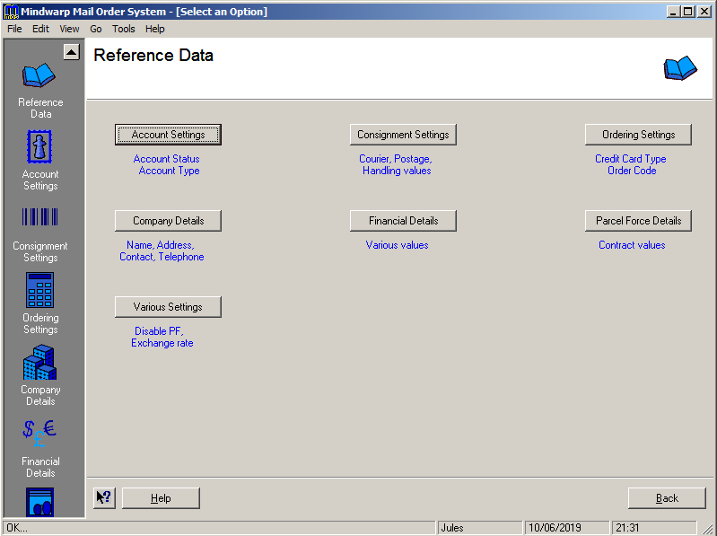
Task: Click the Help button at bottom
Action: point(161,497)
